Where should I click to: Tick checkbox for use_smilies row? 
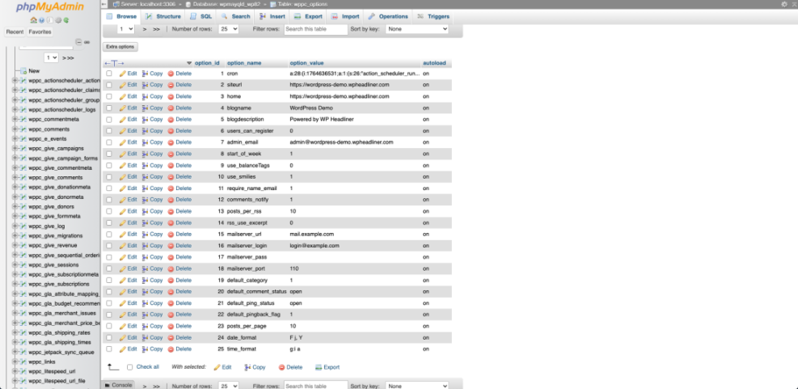pyautogui.click(x=109, y=176)
